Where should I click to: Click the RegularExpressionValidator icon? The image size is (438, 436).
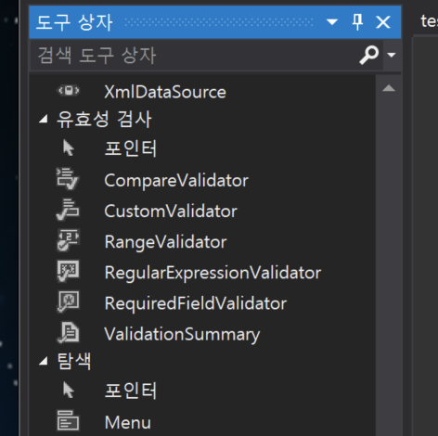pyautogui.click(x=68, y=271)
